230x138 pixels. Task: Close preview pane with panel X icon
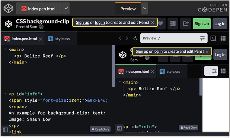tap(223, 38)
